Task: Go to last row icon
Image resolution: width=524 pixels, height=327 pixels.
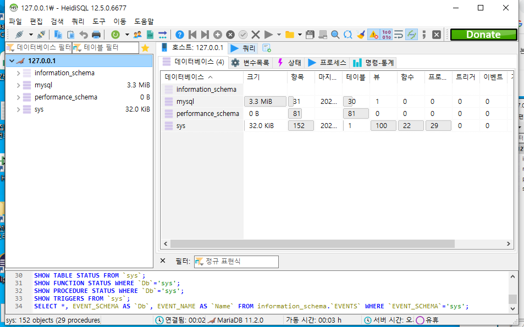Action: pos(205,35)
